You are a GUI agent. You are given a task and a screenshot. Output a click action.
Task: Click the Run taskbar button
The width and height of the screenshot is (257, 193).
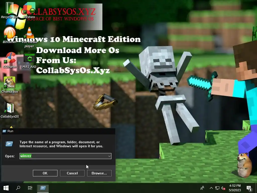(x=43, y=188)
